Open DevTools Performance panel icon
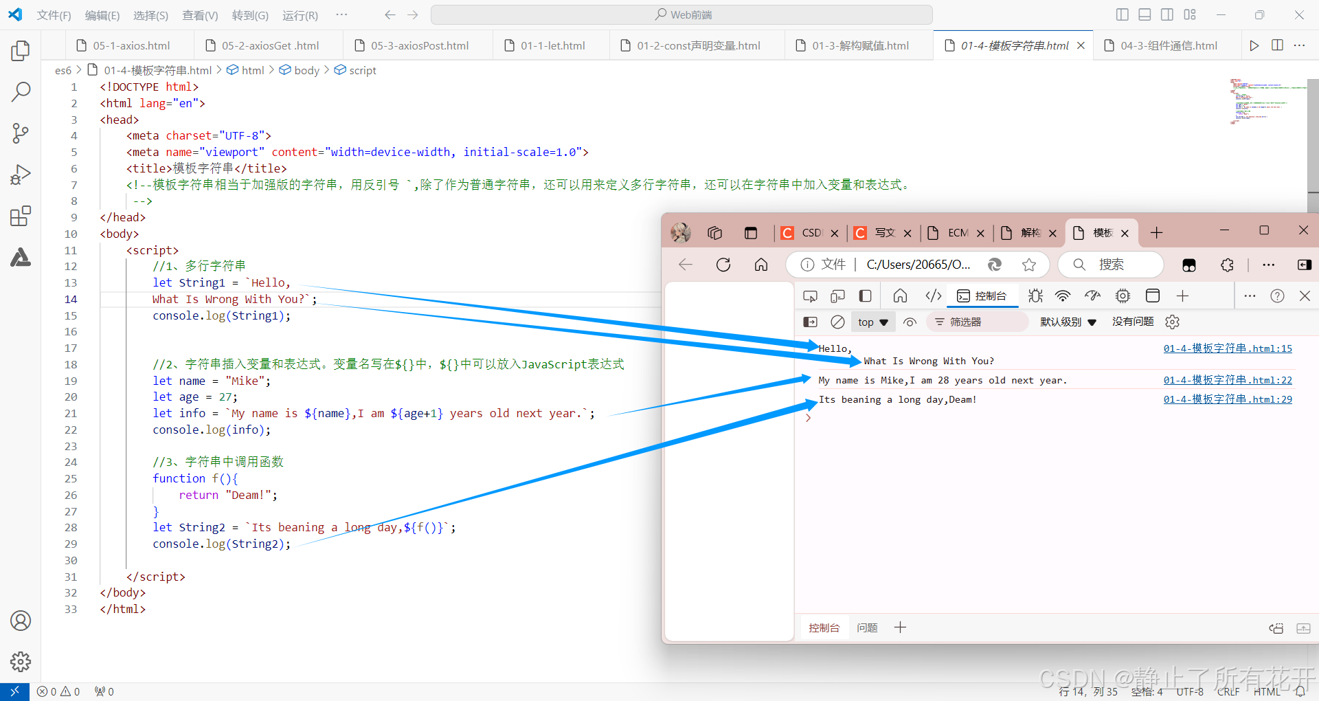Viewport: 1319px width, 701px height. (1092, 296)
